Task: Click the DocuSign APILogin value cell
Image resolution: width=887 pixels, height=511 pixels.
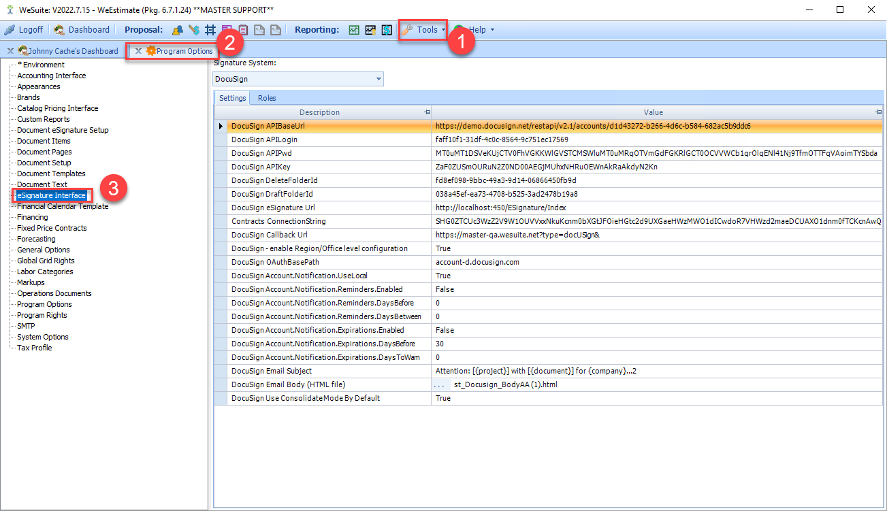Action: 657,139
